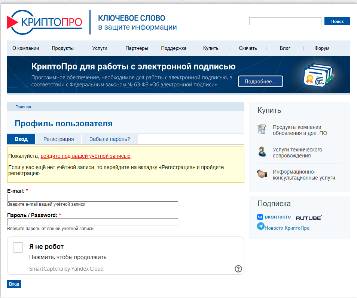357x298 pixels.
Task: Click the boxed products icon beside «Продукты компании»
Action: tap(262, 129)
